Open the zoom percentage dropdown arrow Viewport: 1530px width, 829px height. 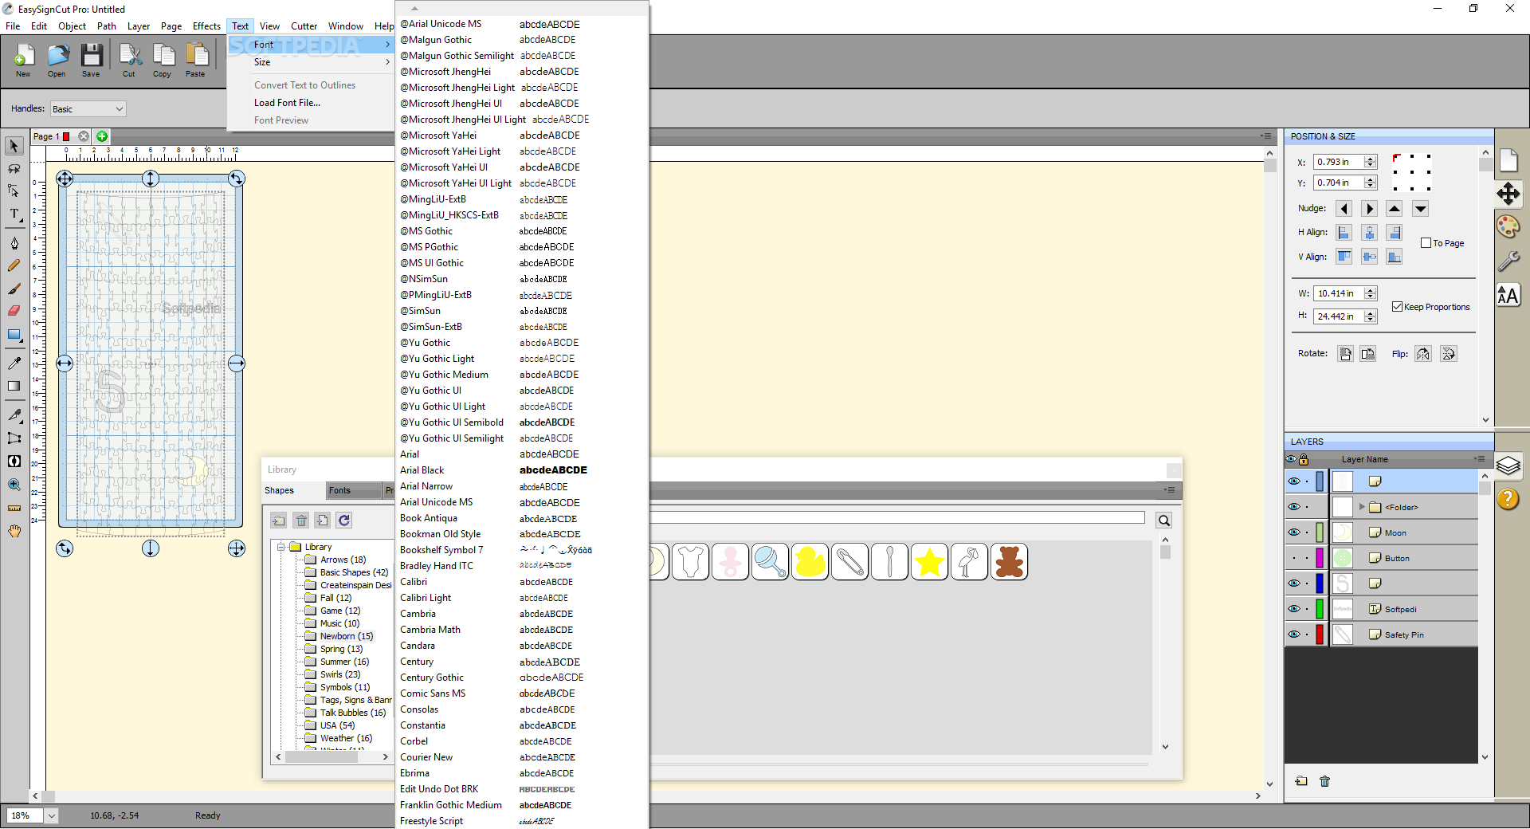pyautogui.click(x=52, y=815)
